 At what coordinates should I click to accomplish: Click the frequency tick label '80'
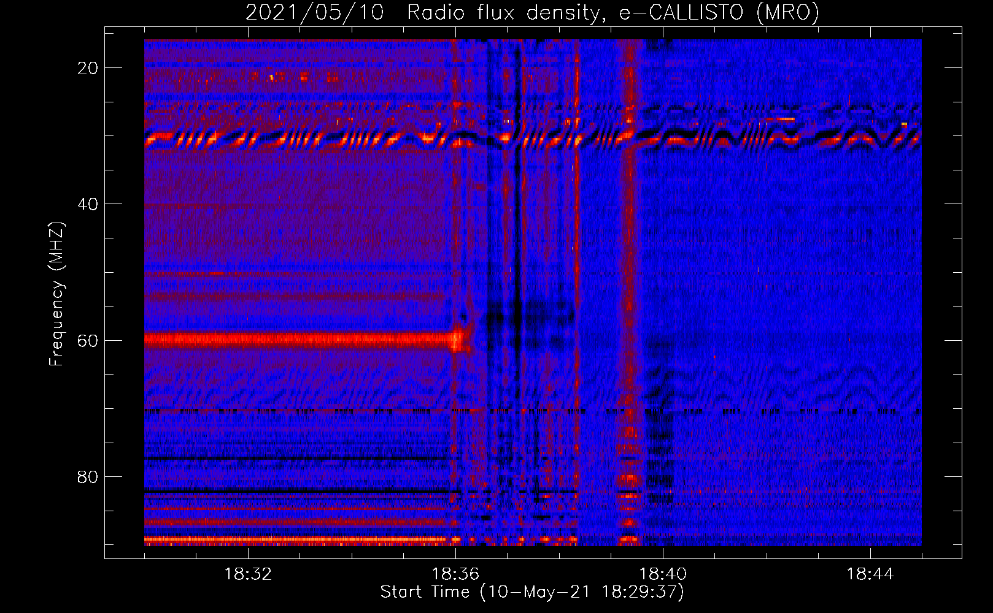pyautogui.click(x=88, y=476)
